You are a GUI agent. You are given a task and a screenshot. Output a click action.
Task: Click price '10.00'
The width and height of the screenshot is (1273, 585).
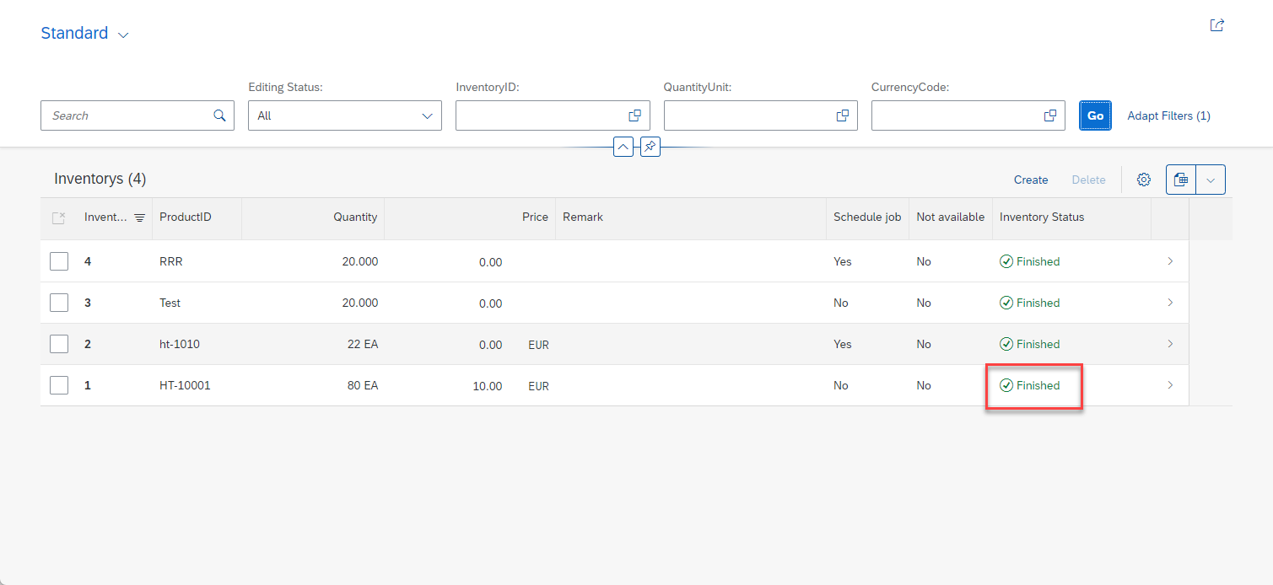[488, 386]
